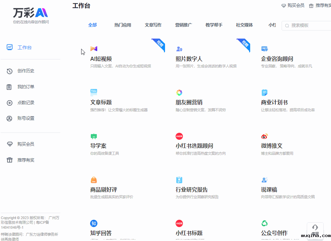Image resolution: width=331 pixels, height=241 pixels.
Task: Select the 企业咨询顾问 icon
Action: coord(264,49)
